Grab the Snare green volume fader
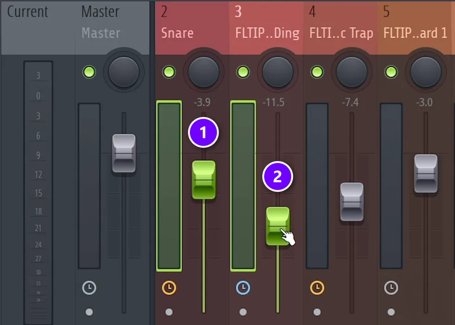 pos(204,180)
